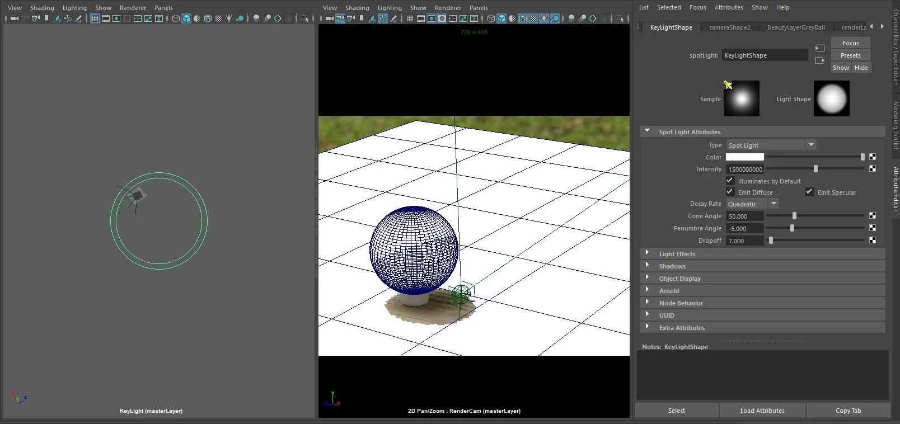Click the Cone Angle input field

coord(744,216)
